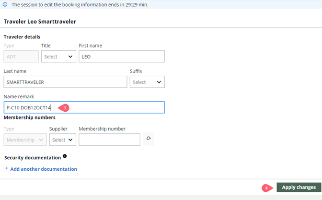Open the Membership type dropdown
The width and height of the screenshot is (322, 200).
coord(25,140)
